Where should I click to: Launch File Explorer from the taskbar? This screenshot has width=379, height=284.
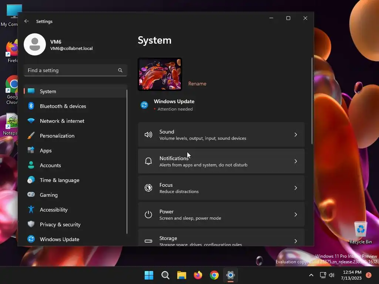tap(181, 275)
